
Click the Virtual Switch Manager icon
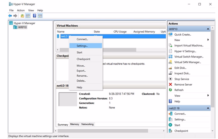click(170, 57)
